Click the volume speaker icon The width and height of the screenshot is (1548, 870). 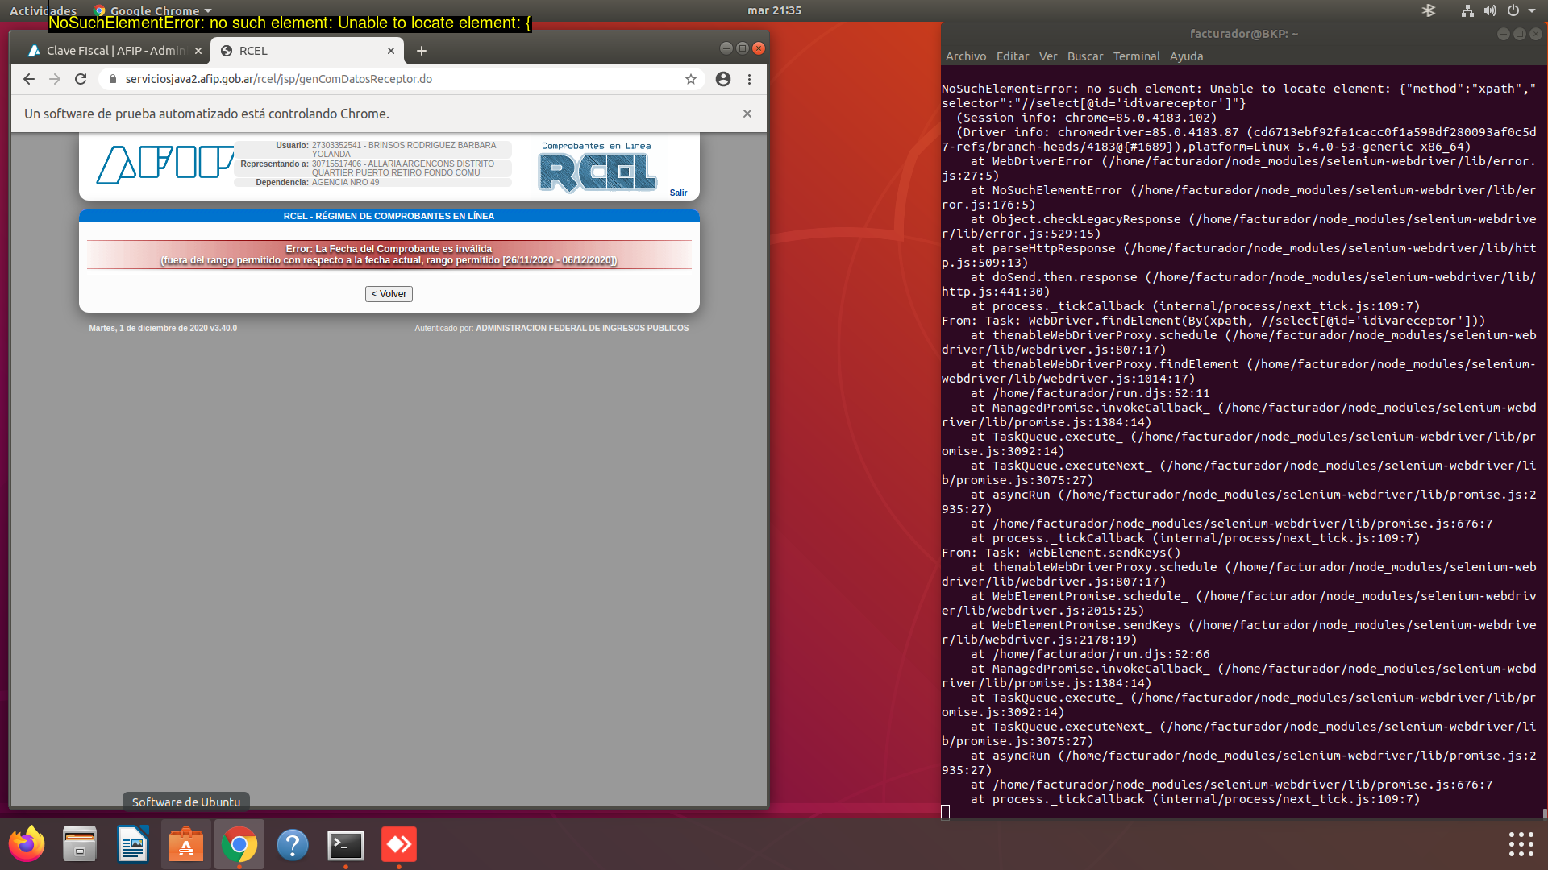tap(1490, 10)
